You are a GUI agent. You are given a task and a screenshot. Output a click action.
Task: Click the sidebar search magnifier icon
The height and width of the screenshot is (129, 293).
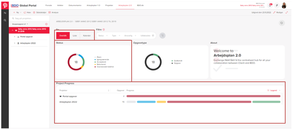[x=5, y=20]
